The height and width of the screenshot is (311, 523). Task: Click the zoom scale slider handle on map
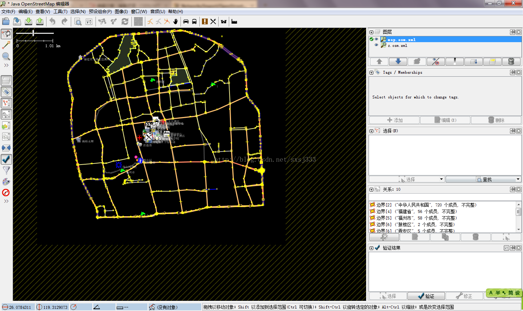(33, 33)
